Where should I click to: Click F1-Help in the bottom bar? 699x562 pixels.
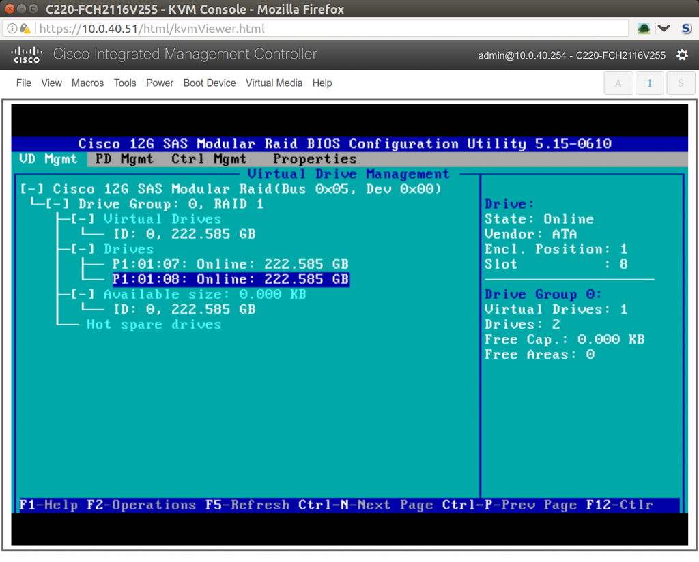[48, 505]
